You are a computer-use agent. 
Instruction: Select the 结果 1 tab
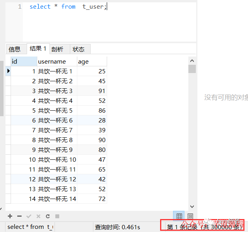point(38,48)
